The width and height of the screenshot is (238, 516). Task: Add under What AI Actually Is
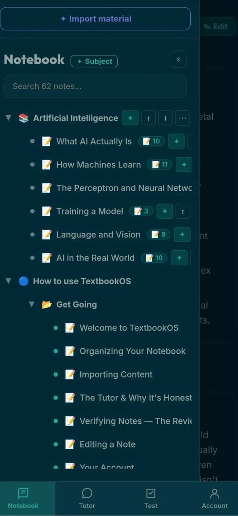point(176,141)
